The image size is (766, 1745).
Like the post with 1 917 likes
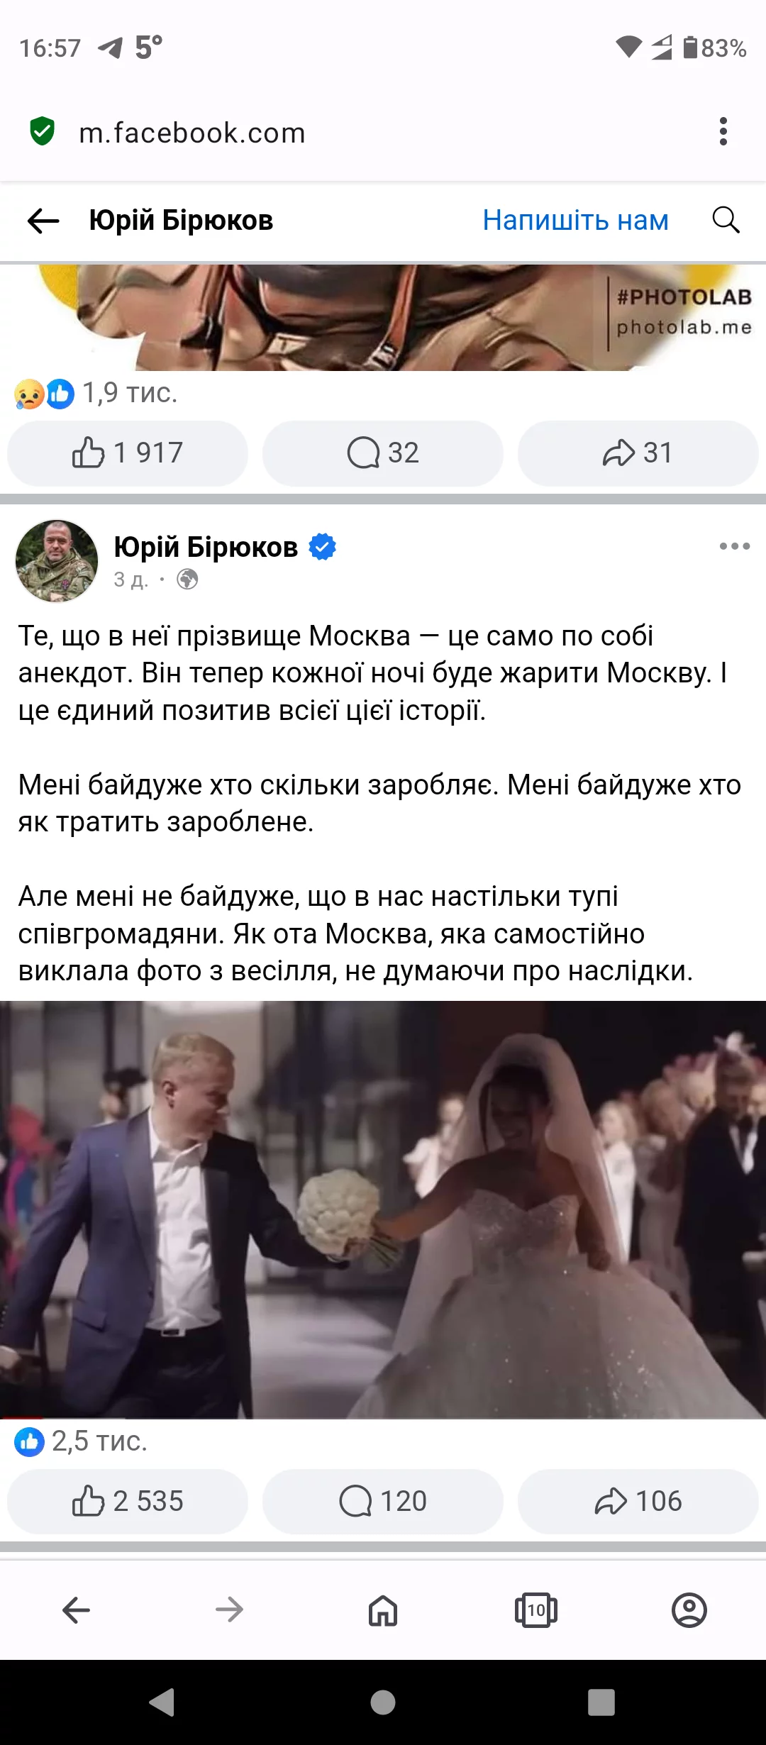coord(128,453)
